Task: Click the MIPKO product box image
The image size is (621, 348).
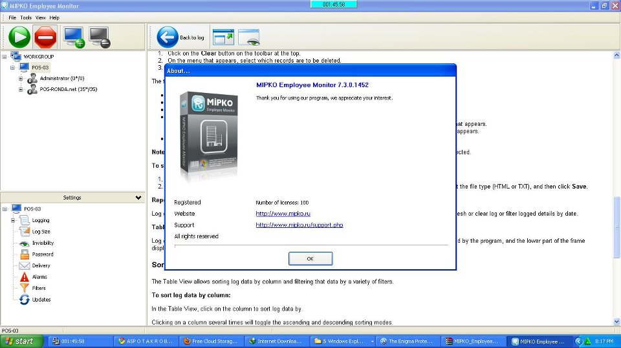Action: pyautogui.click(x=209, y=136)
